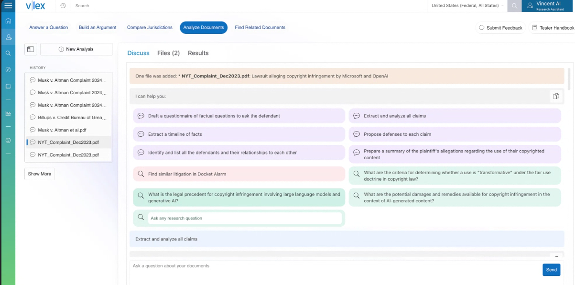Choose 'Extract and analyze all claims' suggestion button
This screenshot has width=575, height=285.
pyautogui.click(x=455, y=116)
